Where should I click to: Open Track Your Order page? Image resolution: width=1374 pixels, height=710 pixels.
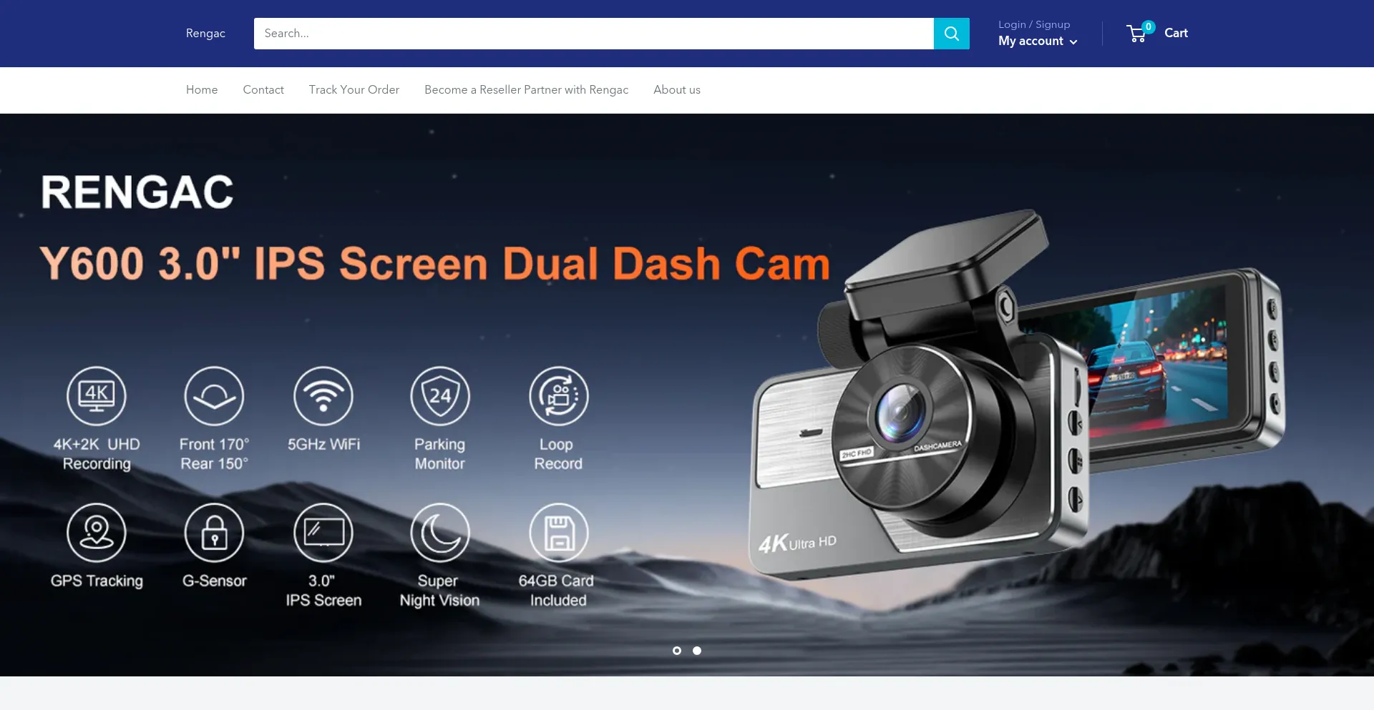354,89
